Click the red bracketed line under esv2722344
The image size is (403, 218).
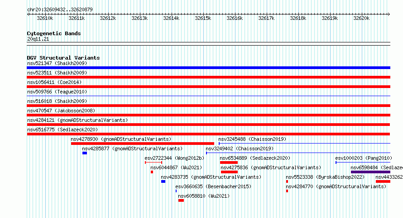(x=154, y=162)
